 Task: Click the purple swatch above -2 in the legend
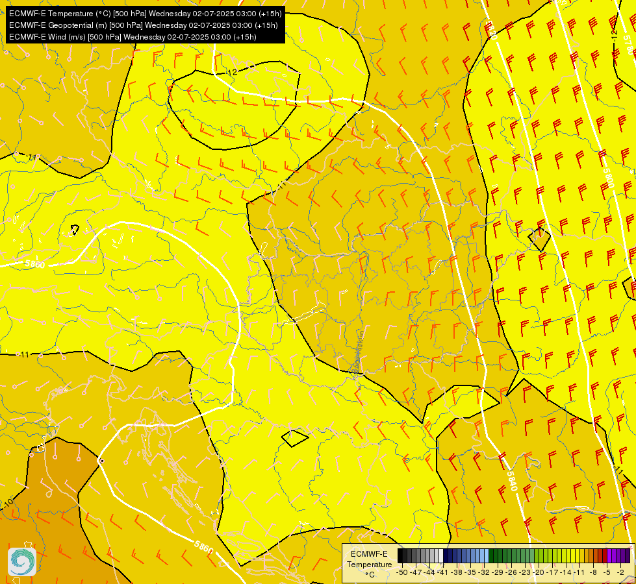[618, 556]
